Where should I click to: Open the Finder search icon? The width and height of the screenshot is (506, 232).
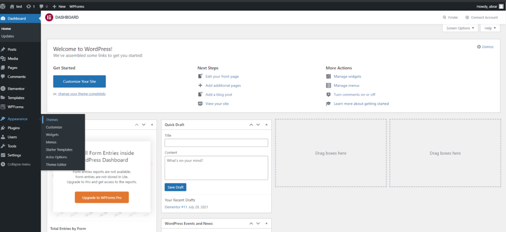click(x=444, y=17)
